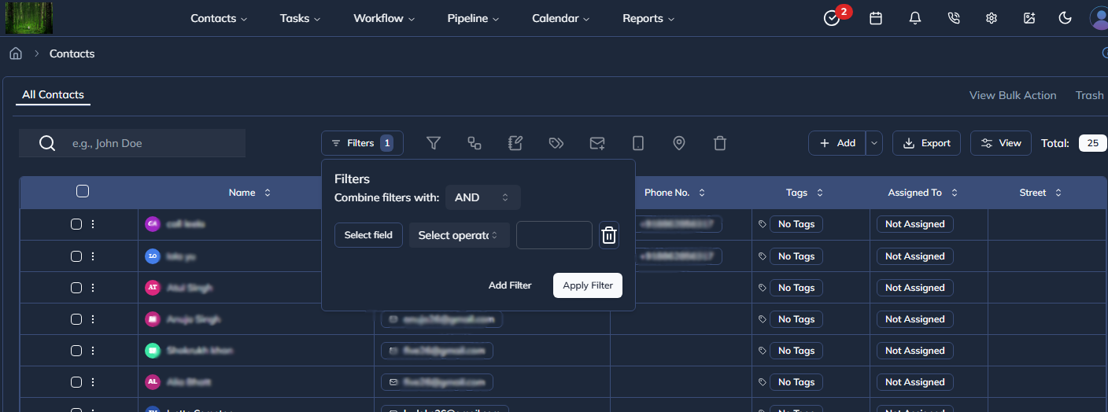Tick the select-all checkbox in table header
1108x412 pixels.
click(x=83, y=191)
